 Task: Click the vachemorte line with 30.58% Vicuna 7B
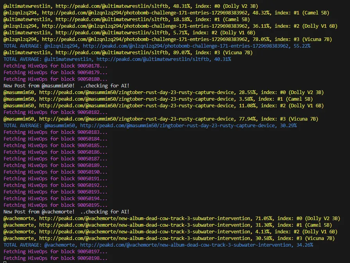tap(169, 238)
